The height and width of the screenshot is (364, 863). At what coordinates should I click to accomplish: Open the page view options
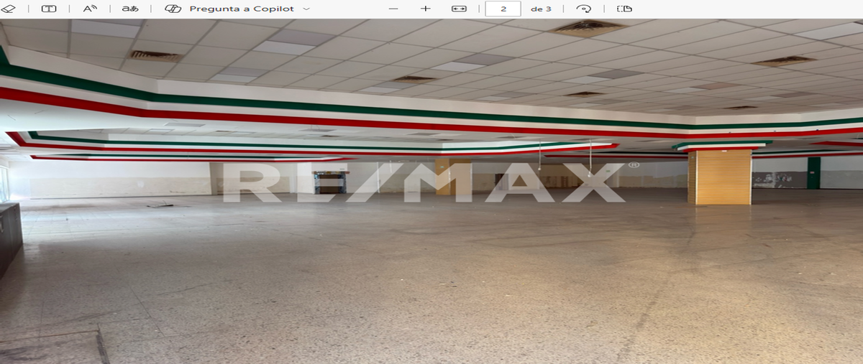(624, 9)
